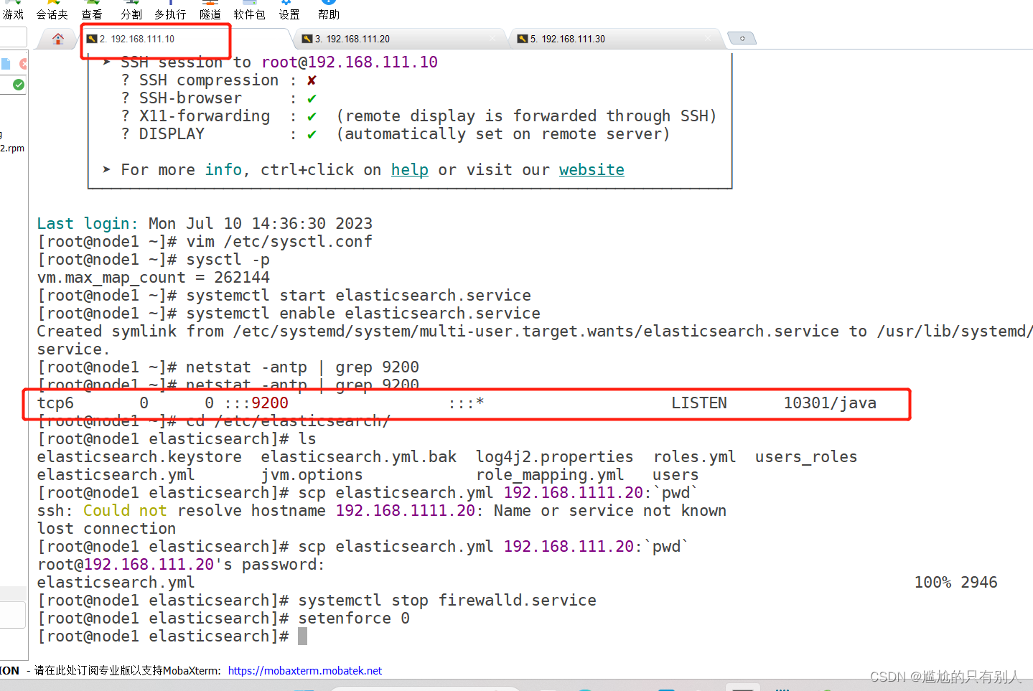Click the green checkmark icon in sidebar

[x=19, y=85]
